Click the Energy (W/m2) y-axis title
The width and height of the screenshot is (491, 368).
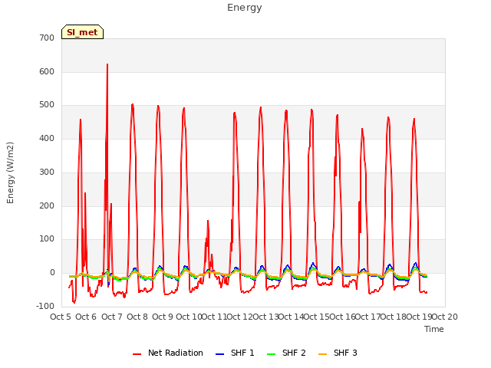click(x=10, y=172)
